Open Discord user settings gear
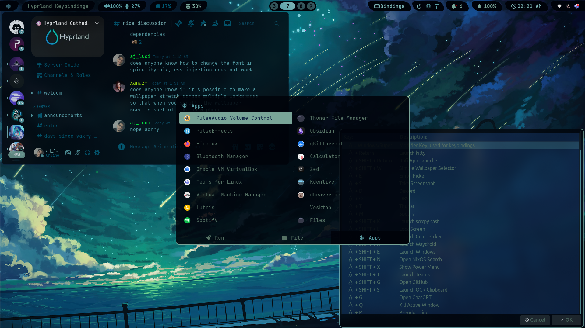Viewport: 585px width, 328px height. 97,153
